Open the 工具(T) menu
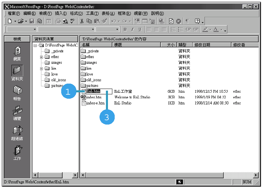The width and height of the screenshot is (263, 188). 92,13
